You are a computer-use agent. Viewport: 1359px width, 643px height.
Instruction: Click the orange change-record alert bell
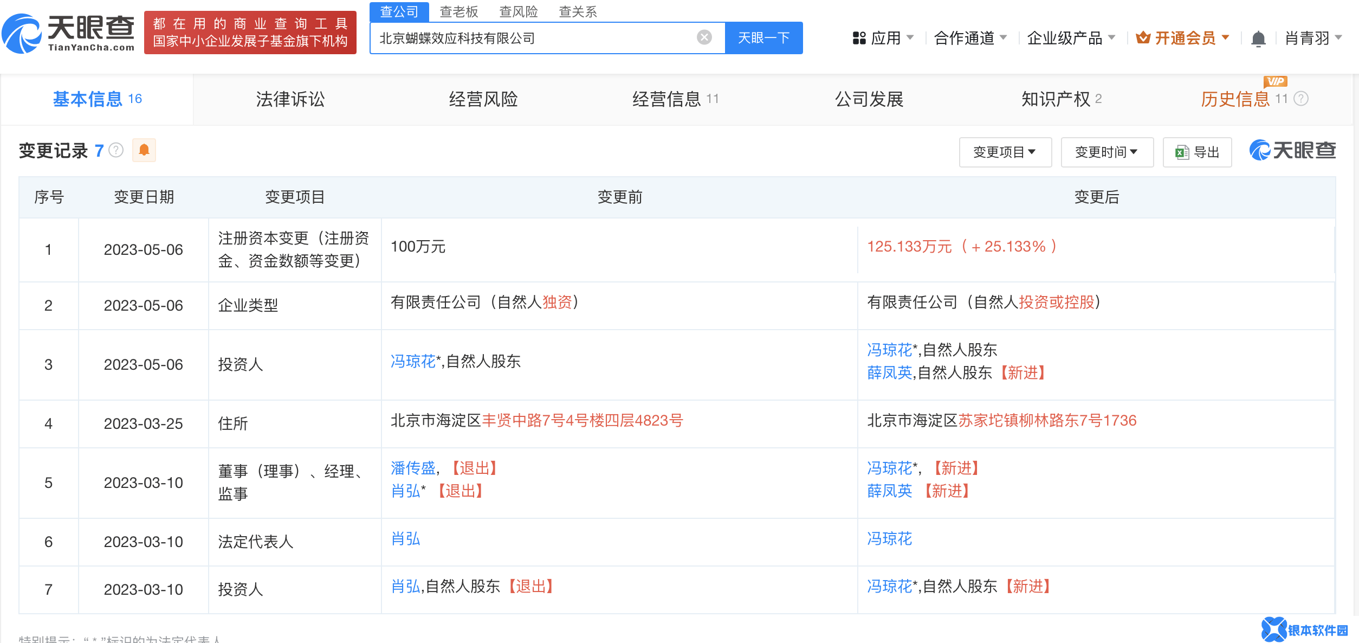pyautogui.click(x=144, y=150)
